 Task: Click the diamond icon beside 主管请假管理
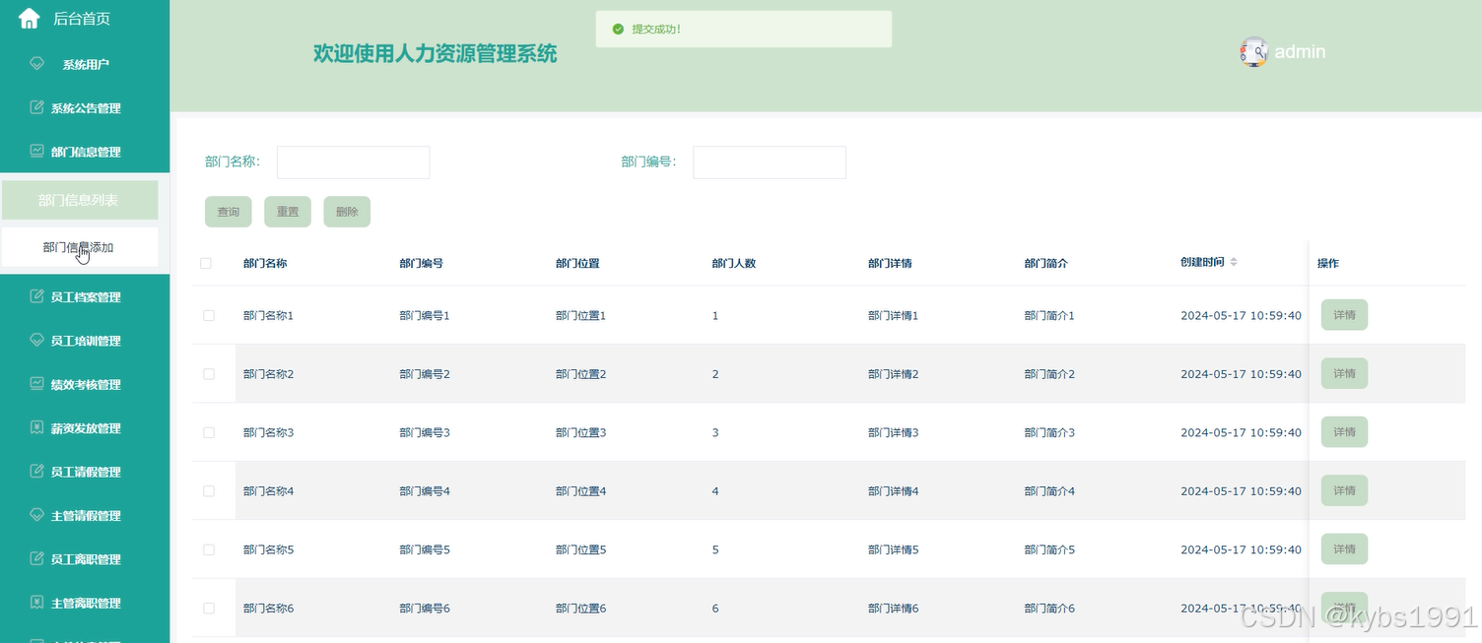pyautogui.click(x=36, y=514)
